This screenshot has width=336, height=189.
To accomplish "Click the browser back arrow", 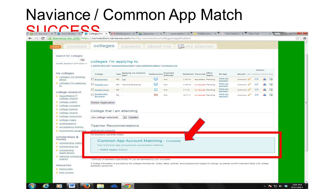I will [x=30, y=38].
